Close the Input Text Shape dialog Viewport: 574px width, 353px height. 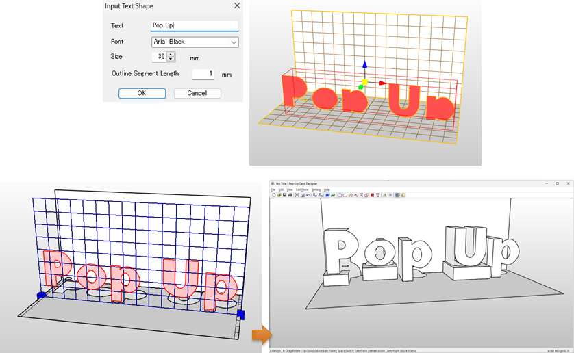[x=237, y=6]
